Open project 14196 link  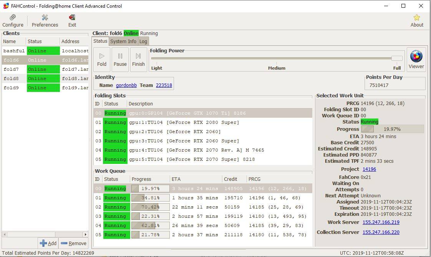point(369,169)
